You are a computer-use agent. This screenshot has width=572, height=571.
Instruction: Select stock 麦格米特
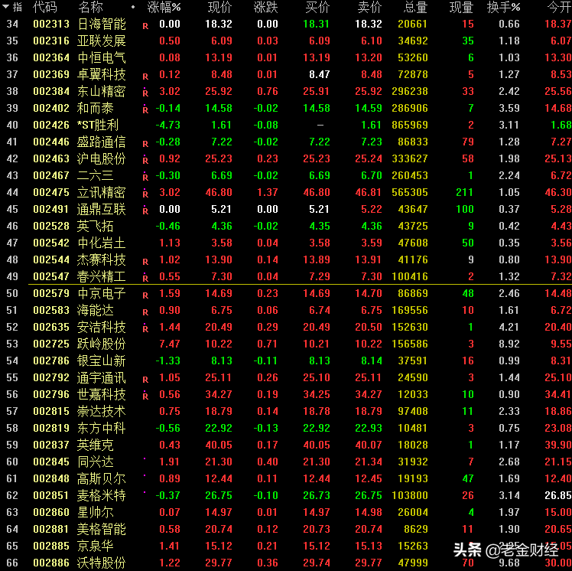pos(102,495)
